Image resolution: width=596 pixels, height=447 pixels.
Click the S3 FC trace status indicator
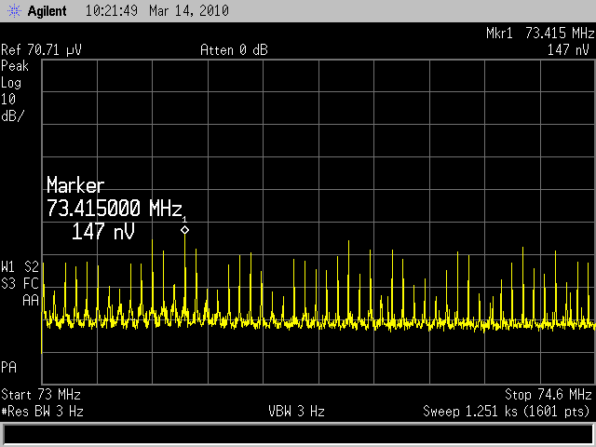click(20, 282)
